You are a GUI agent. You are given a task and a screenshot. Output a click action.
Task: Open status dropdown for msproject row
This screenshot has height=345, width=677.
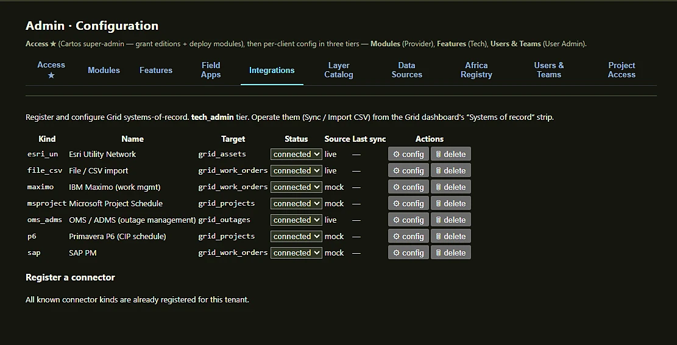coord(296,203)
